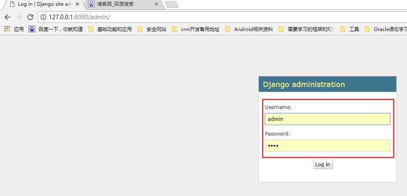Click the Password: label
The image size is (407, 196).
277,134
